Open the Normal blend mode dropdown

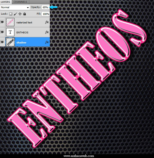pos(15,7)
